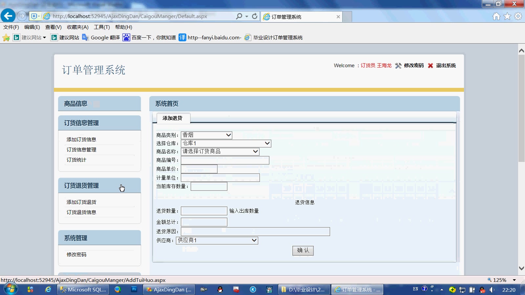
Task: Open the http--fanyi.baidu.com- bookmark
Action: coord(210,38)
